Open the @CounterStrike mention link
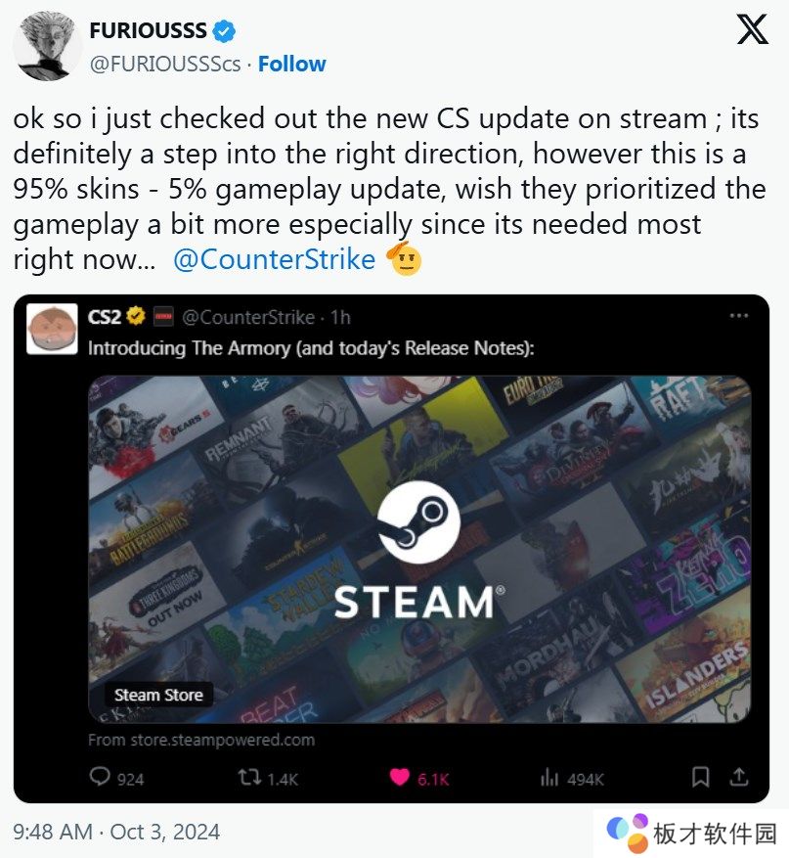 274,259
